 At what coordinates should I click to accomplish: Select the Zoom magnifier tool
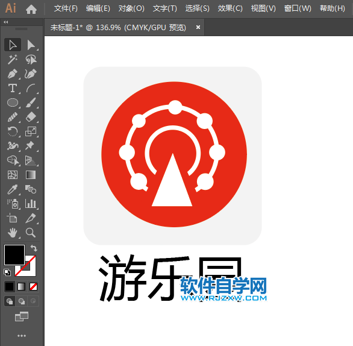tap(31, 233)
